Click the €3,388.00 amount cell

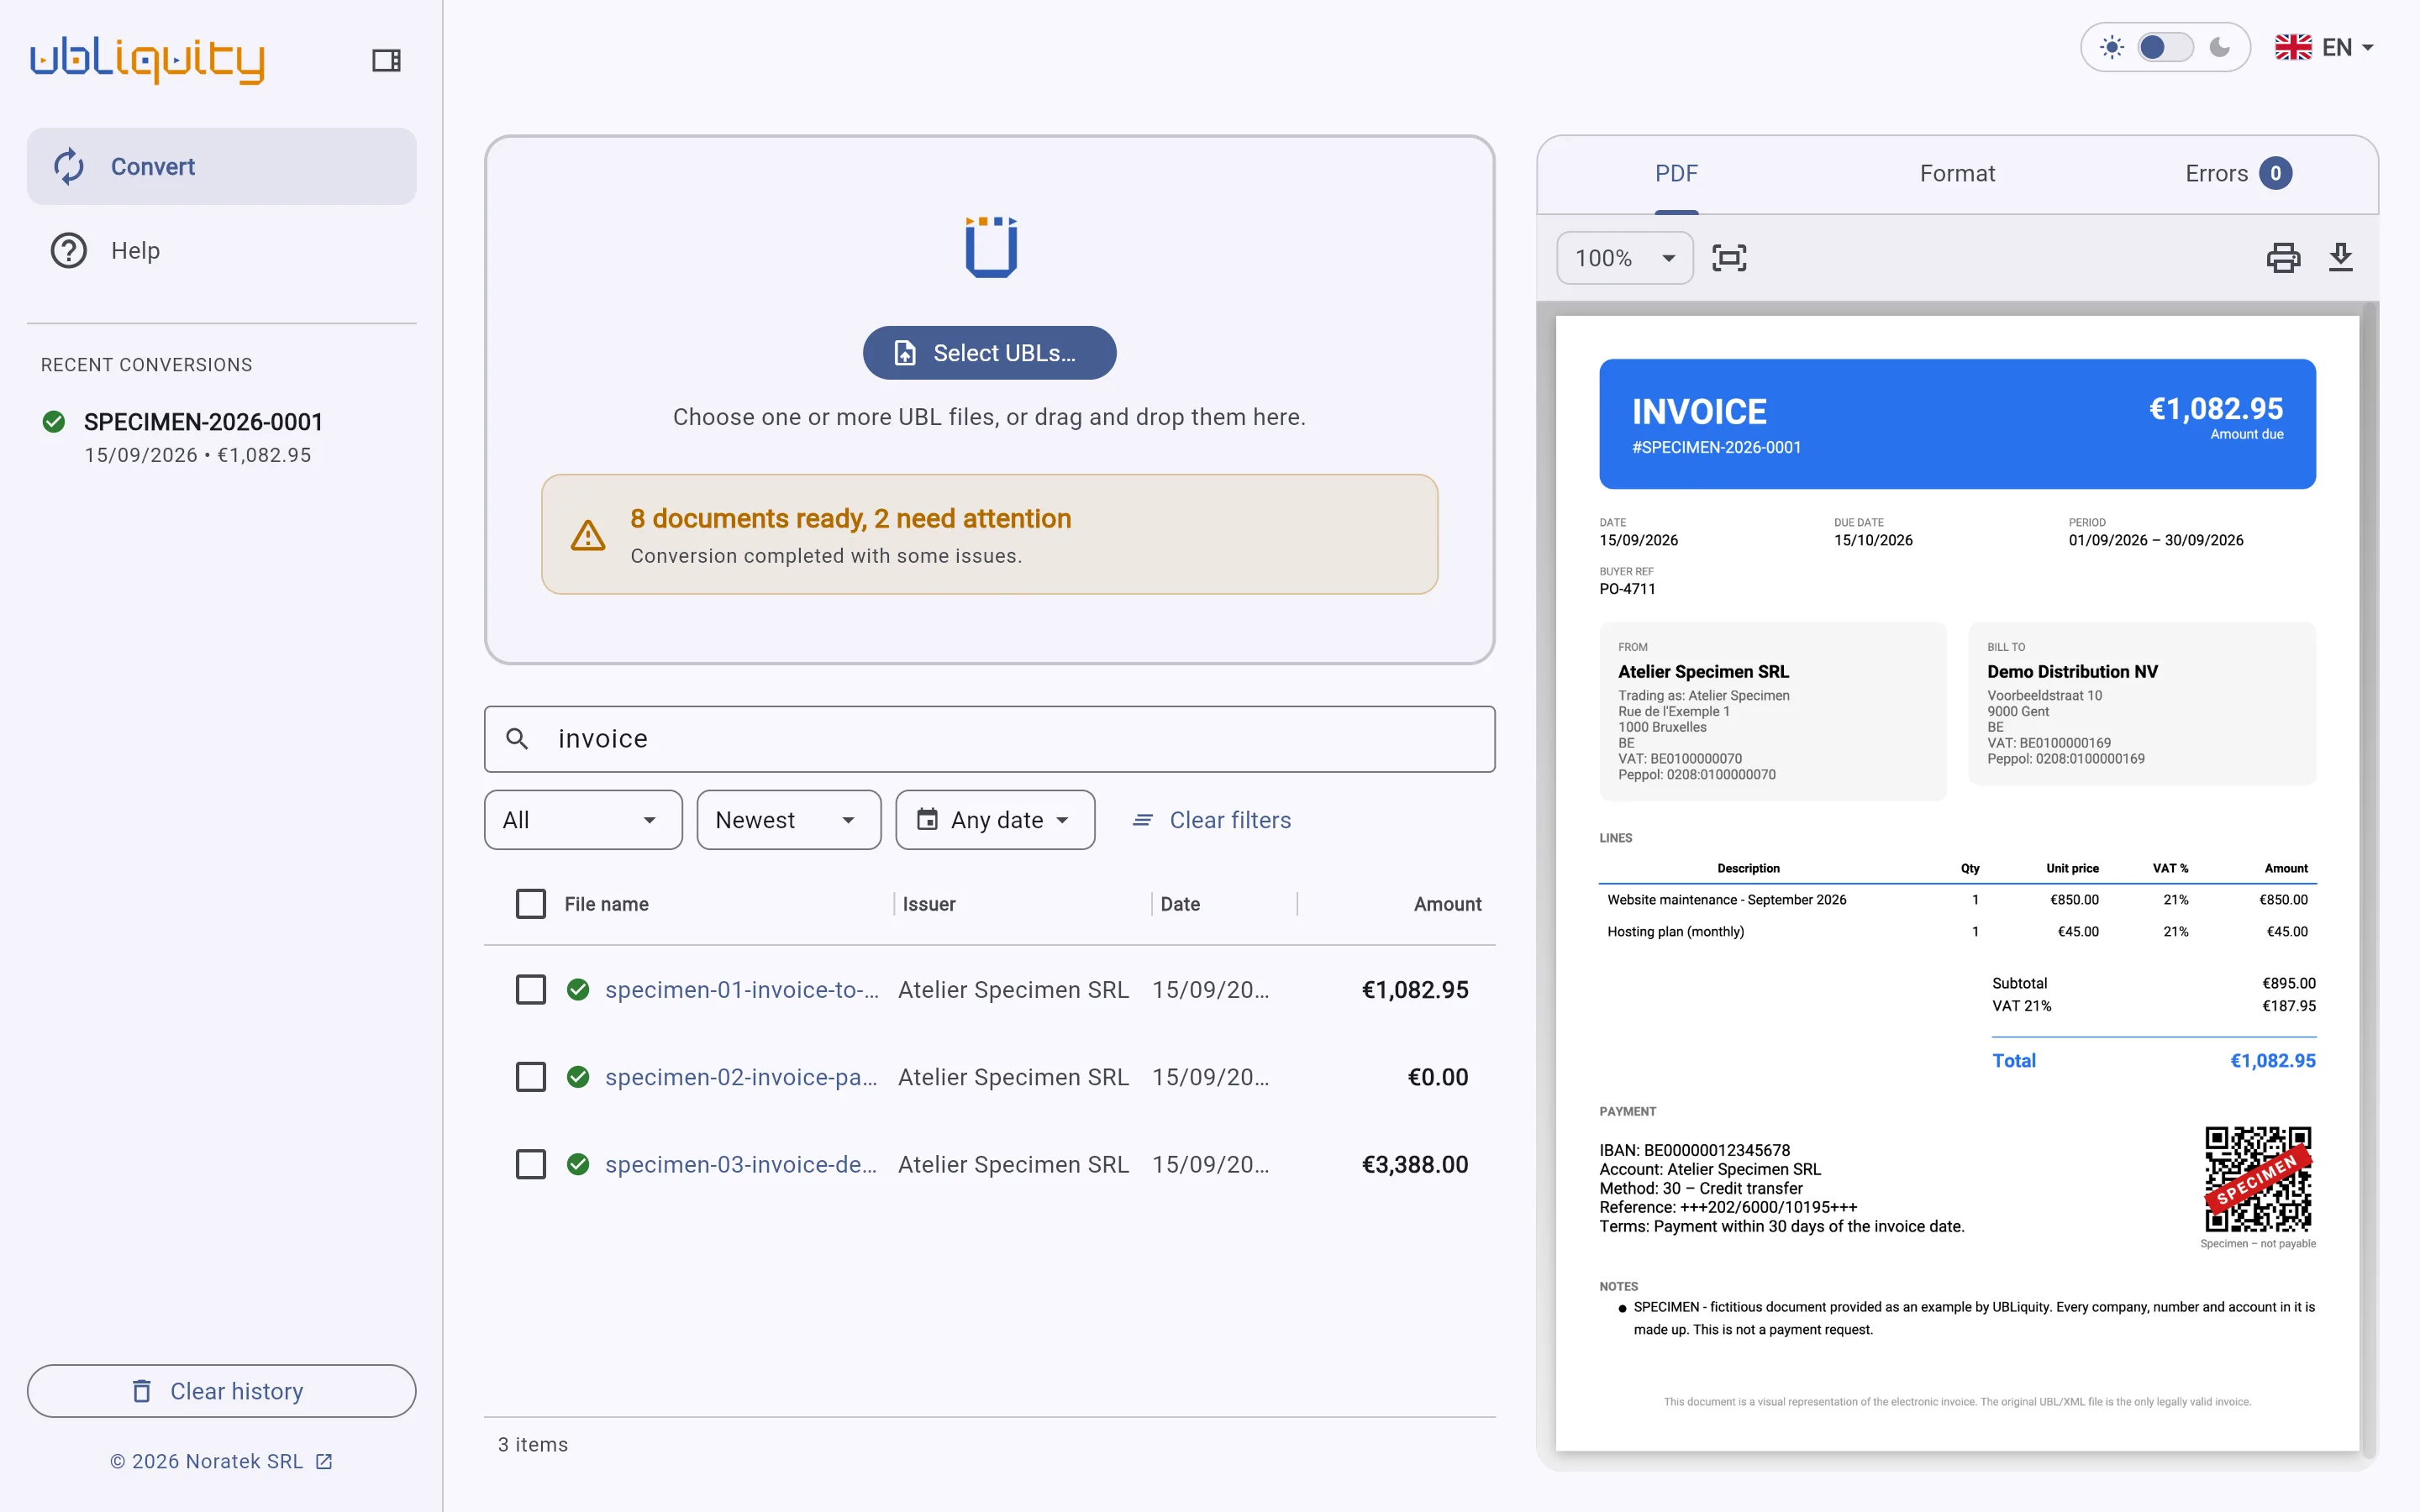pyautogui.click(x=1414, y=1164)
